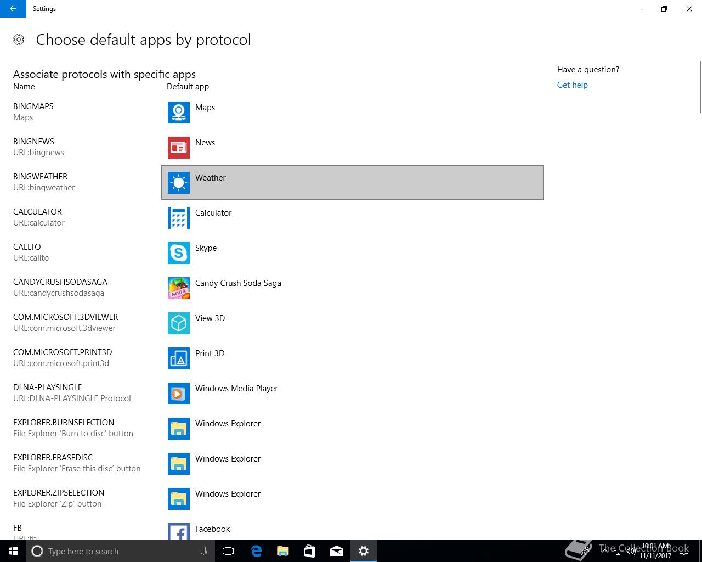Screen dimensions: 702x562
Task: Open the Mail app from the taskbar
Action: pyautogui.click(x=337, y=551)
